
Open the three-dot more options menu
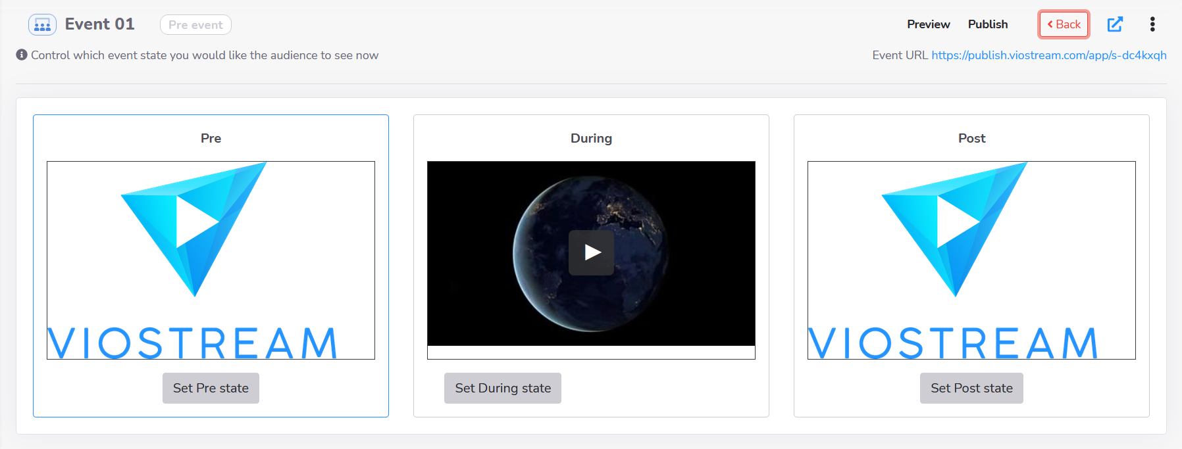[x=1152, y=24]
